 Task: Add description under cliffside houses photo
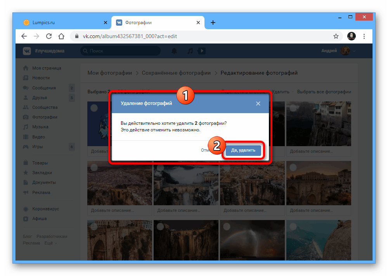(x=319, y=151)
